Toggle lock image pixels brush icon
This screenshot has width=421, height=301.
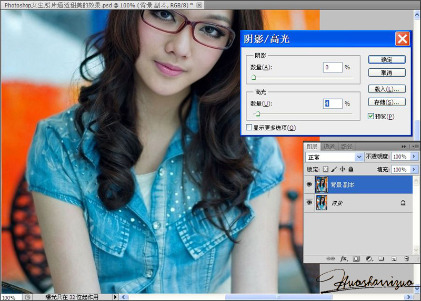pos(334,169)
